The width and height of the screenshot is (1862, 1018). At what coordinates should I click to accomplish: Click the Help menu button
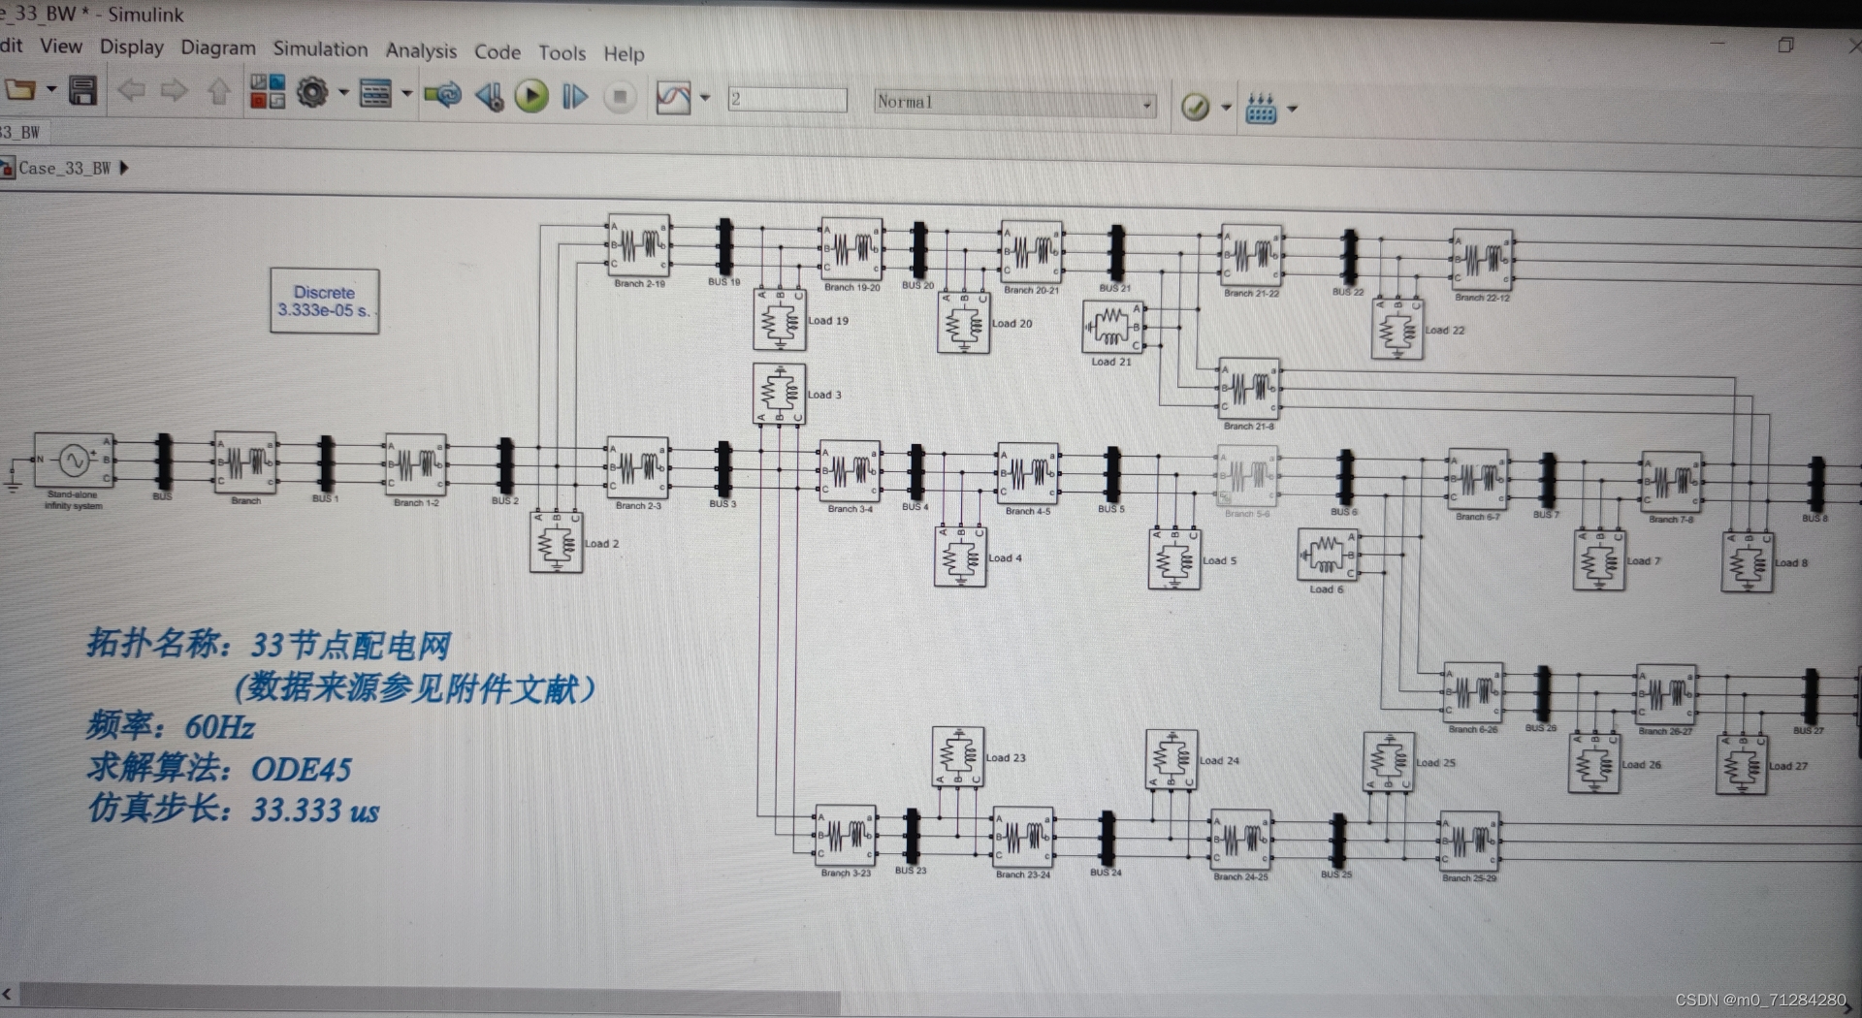[x=624, y=54]
